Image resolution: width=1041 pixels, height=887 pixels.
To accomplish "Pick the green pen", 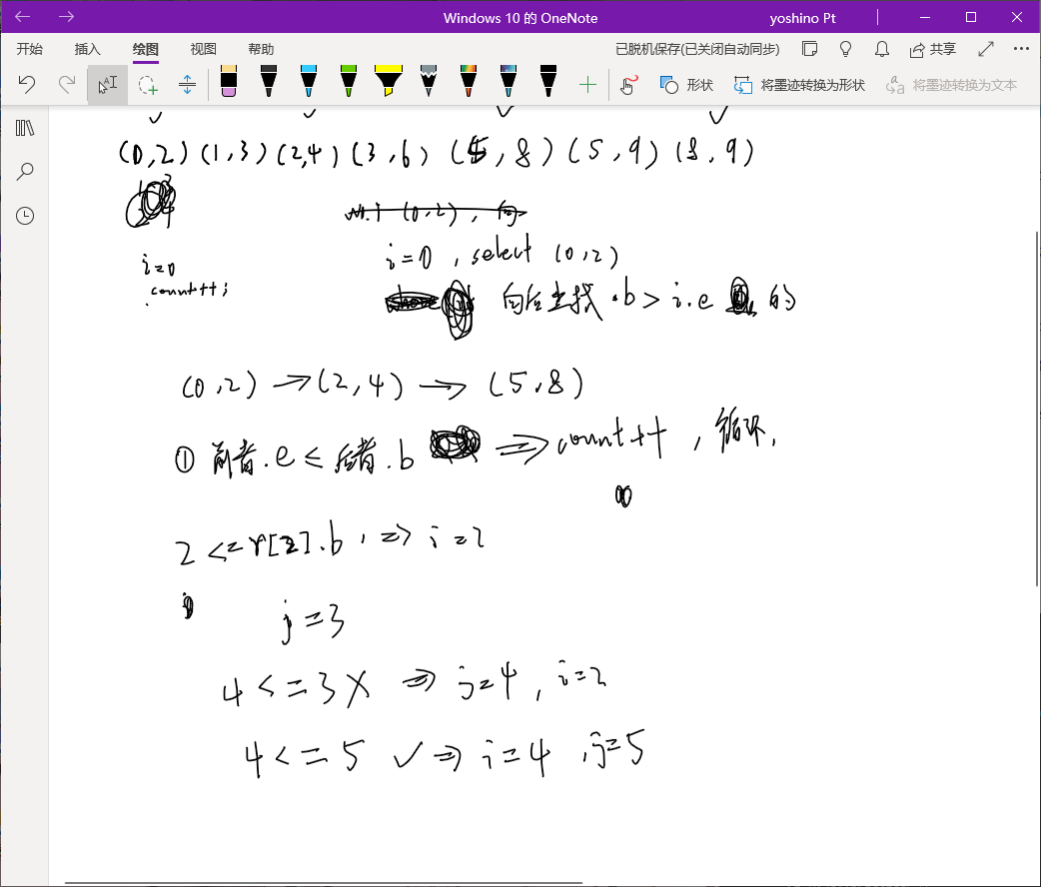I will click(x=348, y=84).
